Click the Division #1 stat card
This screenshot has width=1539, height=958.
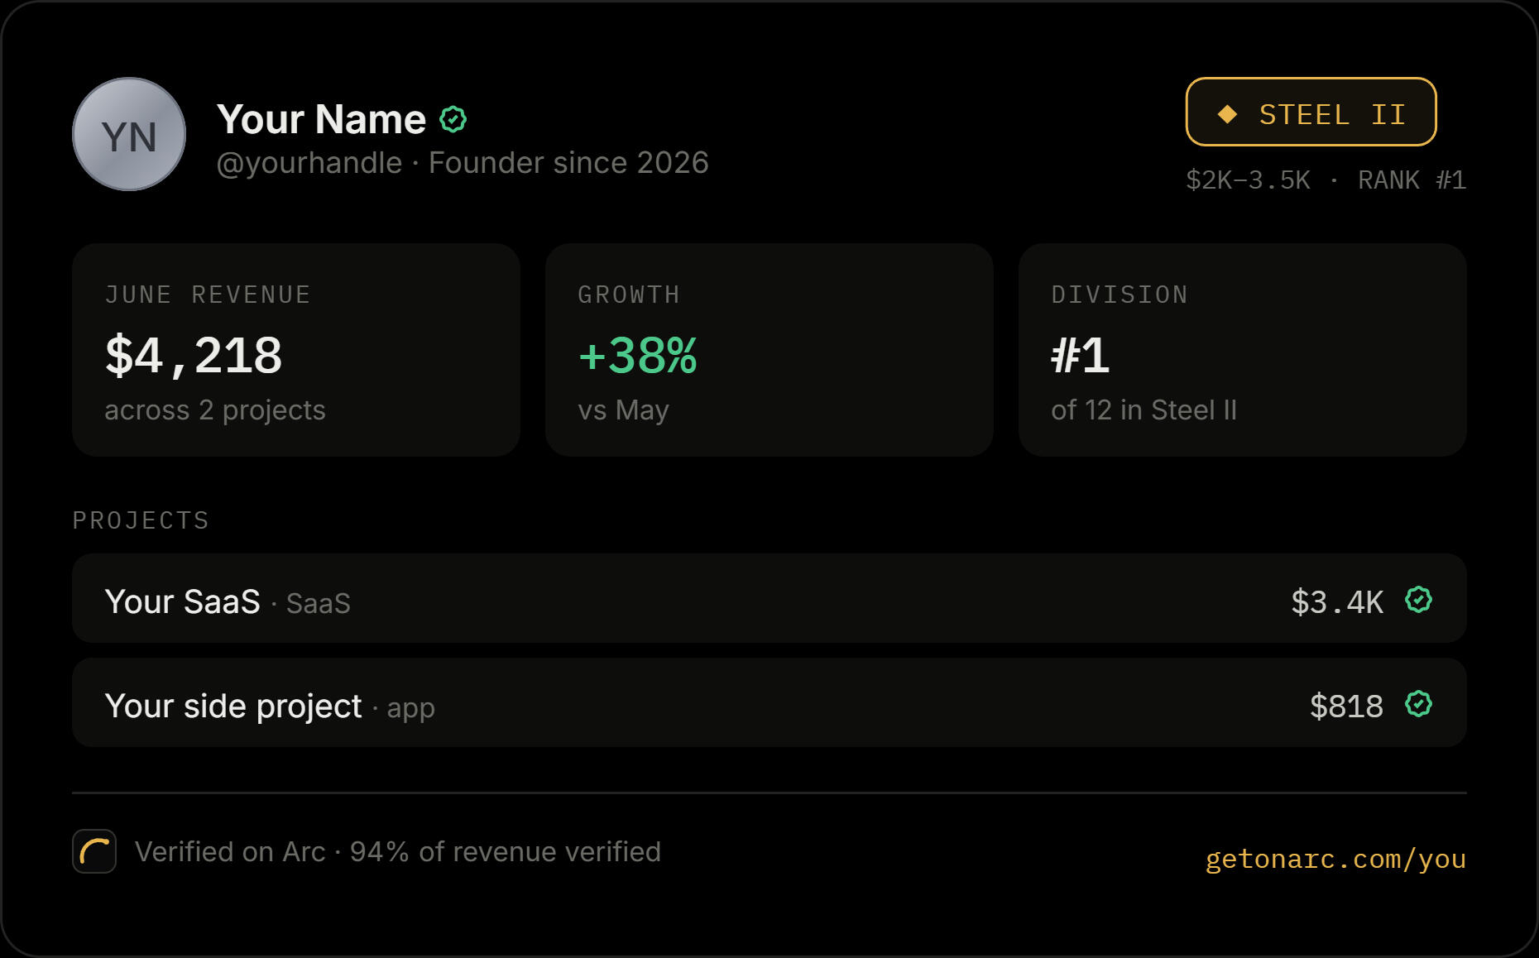(x=1243, y=350)
